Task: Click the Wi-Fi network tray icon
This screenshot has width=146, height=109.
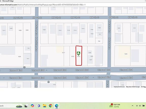Action: pos(137,106)
